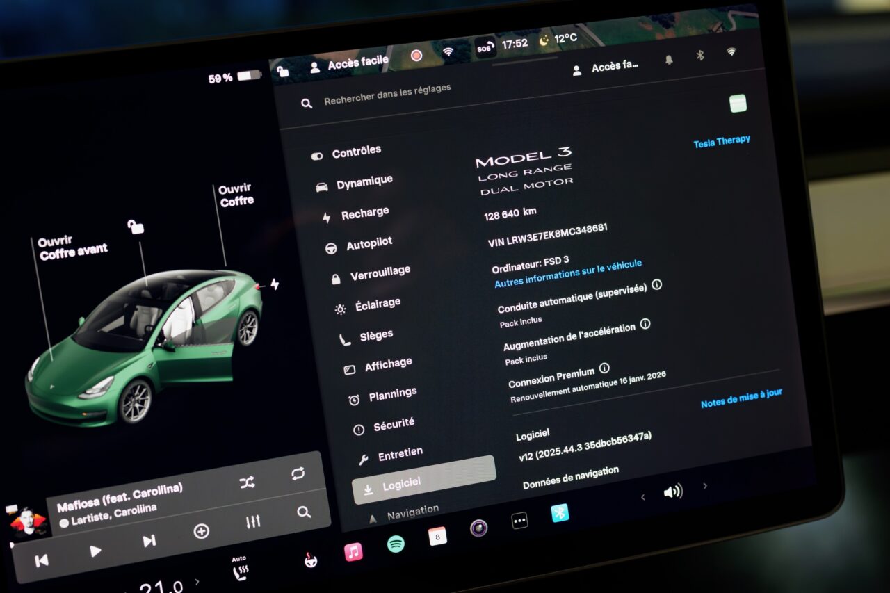
Task: Click the Rechercher dans les réglages field
Action: coord(387,97)
